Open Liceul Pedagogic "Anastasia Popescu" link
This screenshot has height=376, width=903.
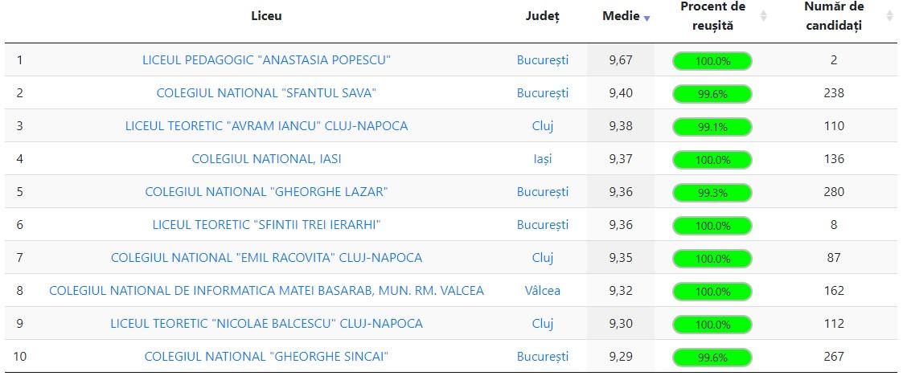tap(266, 60)
